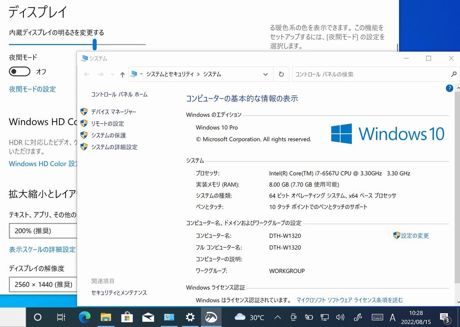Toggle the 夜間モード switch in Display settings

coord(20,72)
